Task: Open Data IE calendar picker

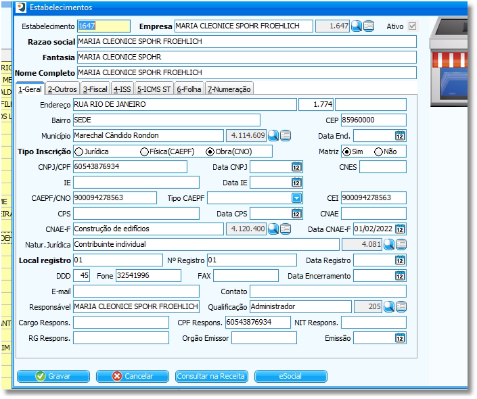Action: coord(296,183)
